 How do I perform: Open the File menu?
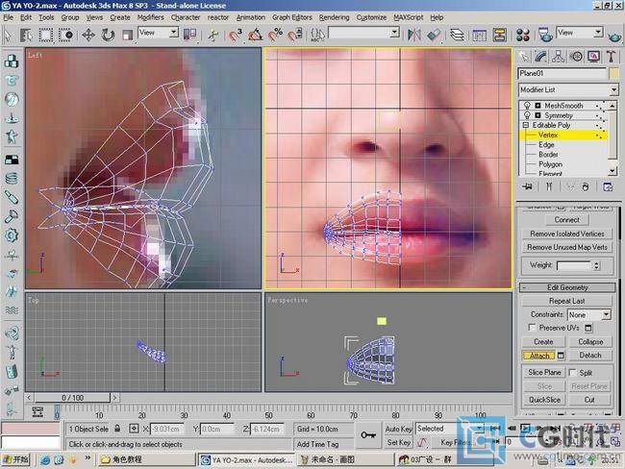(8, 17)
